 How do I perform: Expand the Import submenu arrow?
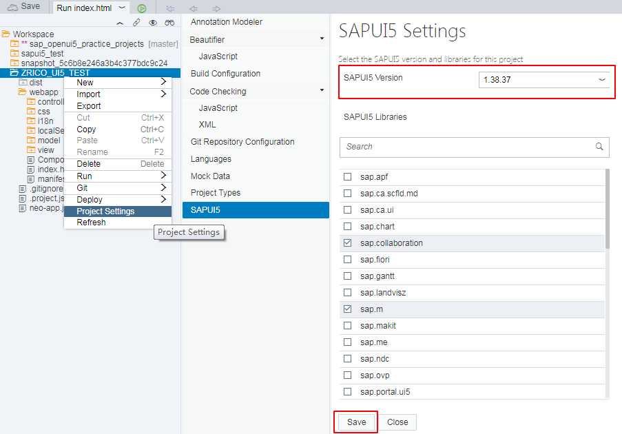pyautogui.click(x=163, y=94)
